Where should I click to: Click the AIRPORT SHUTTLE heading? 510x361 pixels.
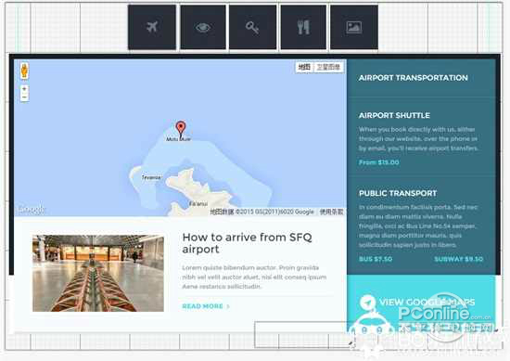pos(394,115)
